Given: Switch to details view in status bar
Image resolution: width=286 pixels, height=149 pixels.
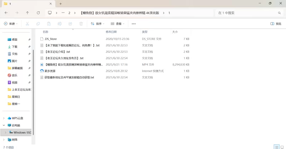Looking at the screenshot, I should 276,147.
